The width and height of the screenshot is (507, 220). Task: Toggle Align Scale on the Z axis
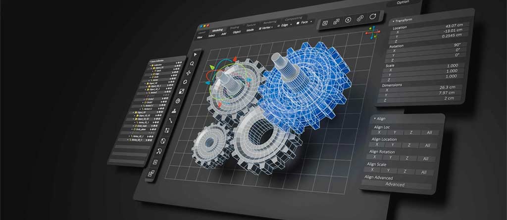tap(404, 171)
